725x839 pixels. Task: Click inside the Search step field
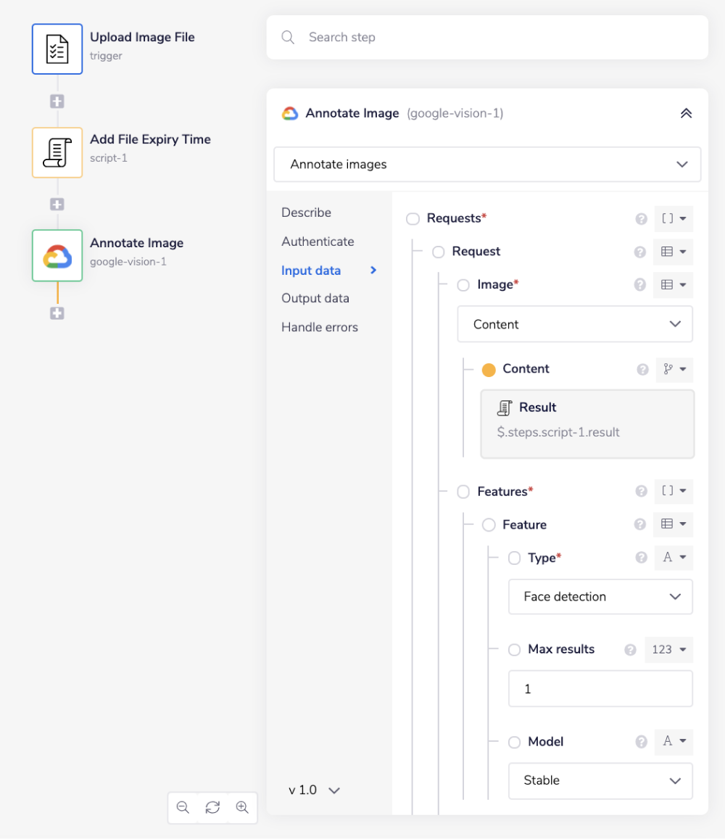[486, 37]
